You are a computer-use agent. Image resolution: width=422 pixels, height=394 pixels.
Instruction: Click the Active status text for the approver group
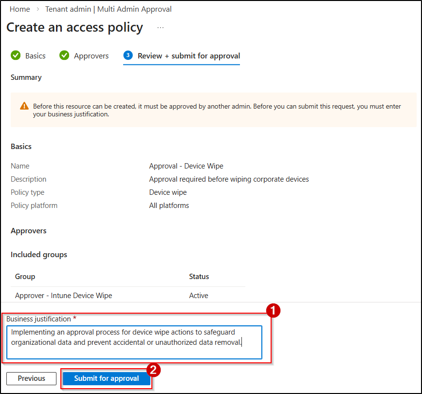pos(198,296)
